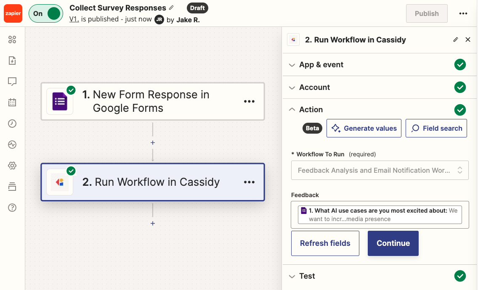Image resolution: width=478 pixels, height=290 pixels.
Task: Open the Workflow To Run dropdown
Action: click(380, 170)
